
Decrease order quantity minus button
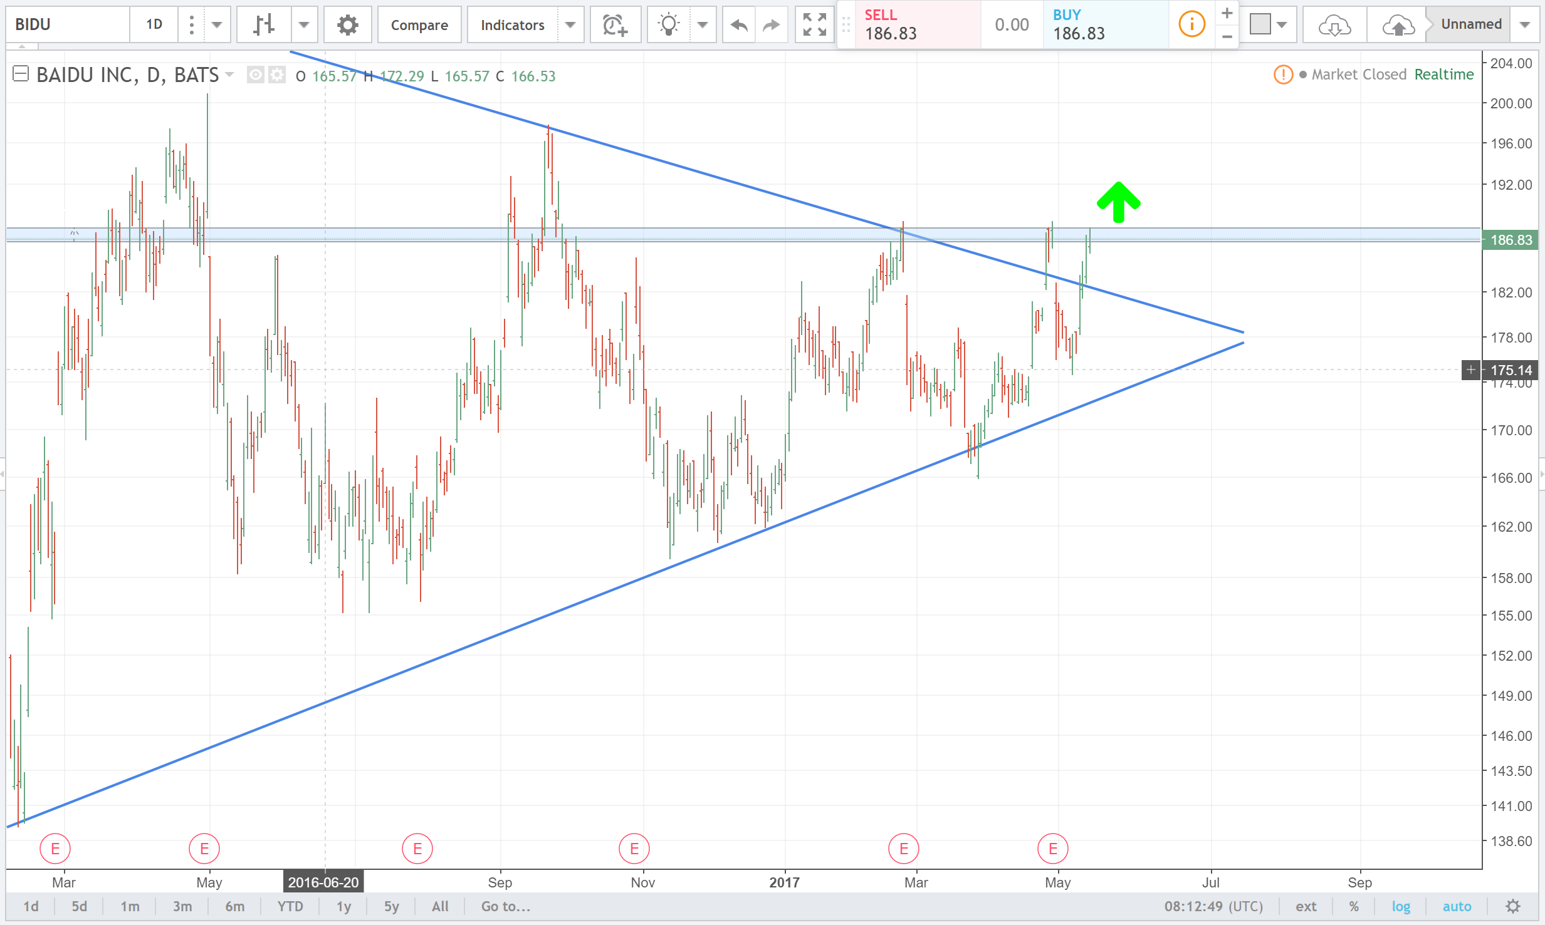pyautogui.click(x=1227, y=37)
